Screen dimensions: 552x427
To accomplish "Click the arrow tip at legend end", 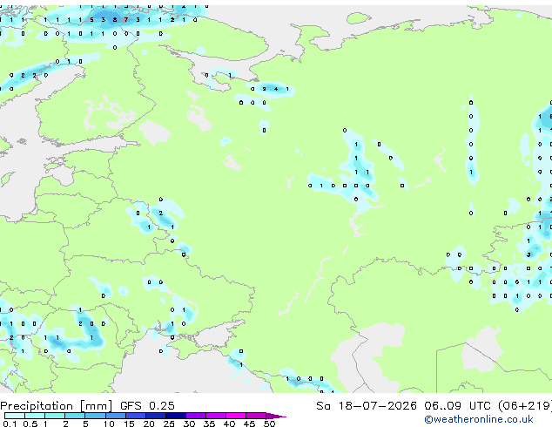I will (276, 416).
